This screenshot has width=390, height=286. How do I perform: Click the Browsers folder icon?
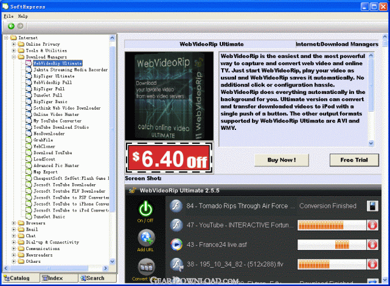pos(21,223)
